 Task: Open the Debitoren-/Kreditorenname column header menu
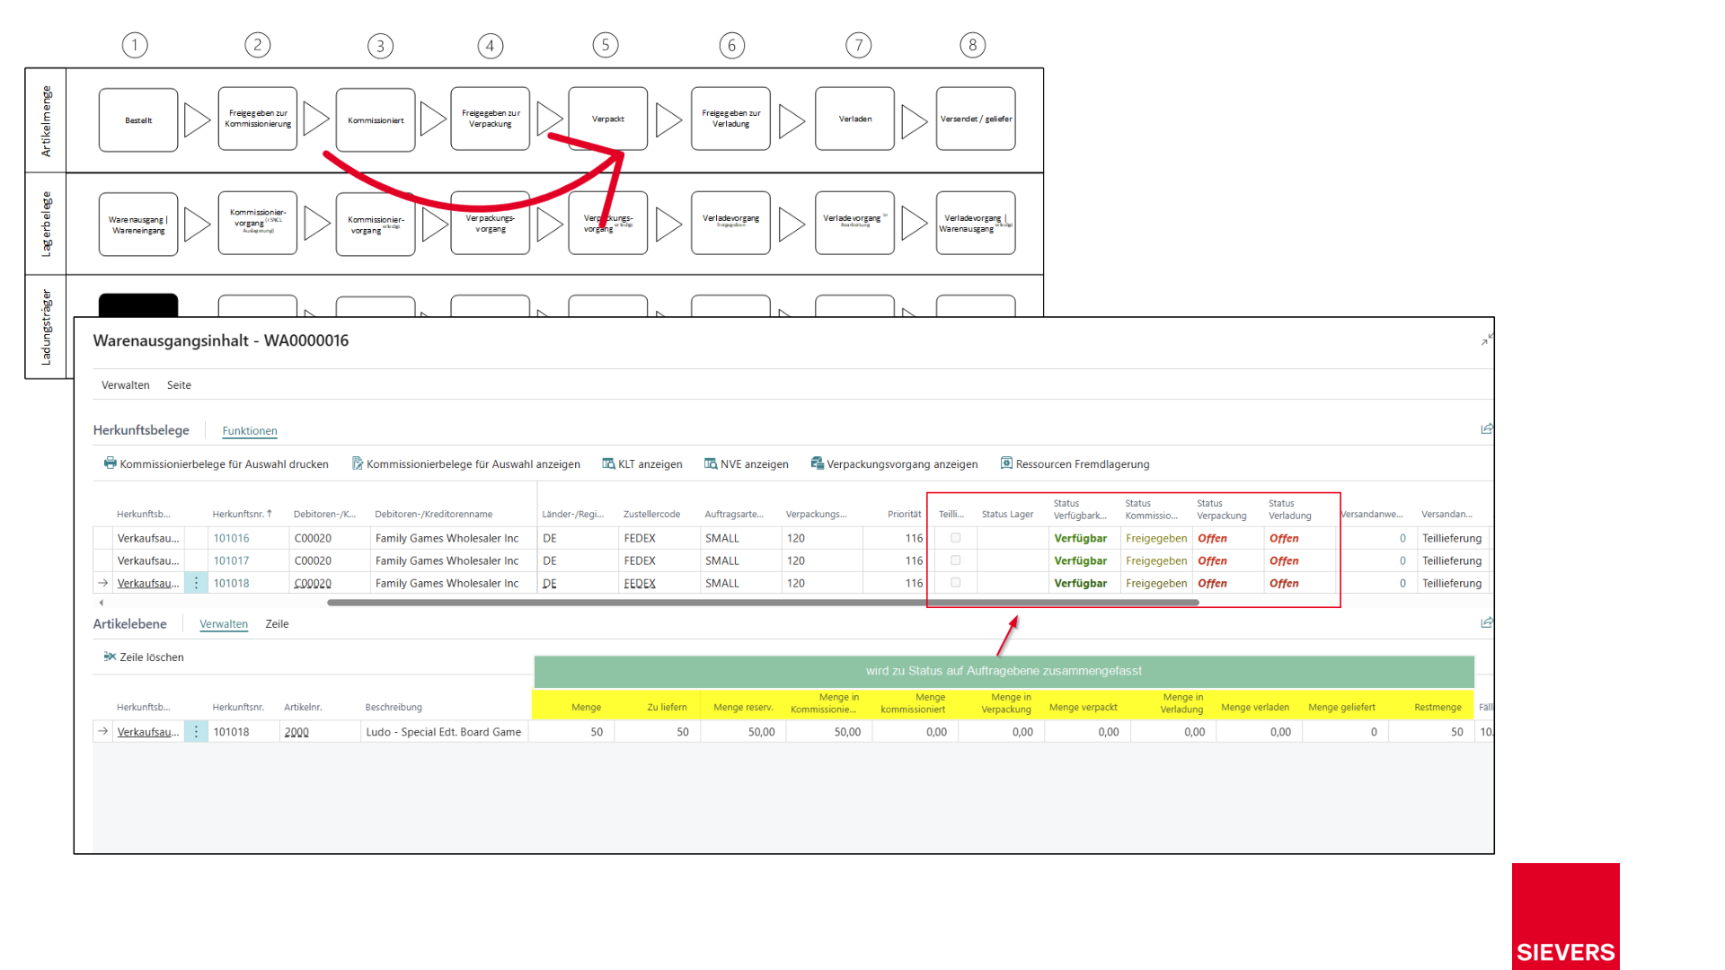coord(433,514)
